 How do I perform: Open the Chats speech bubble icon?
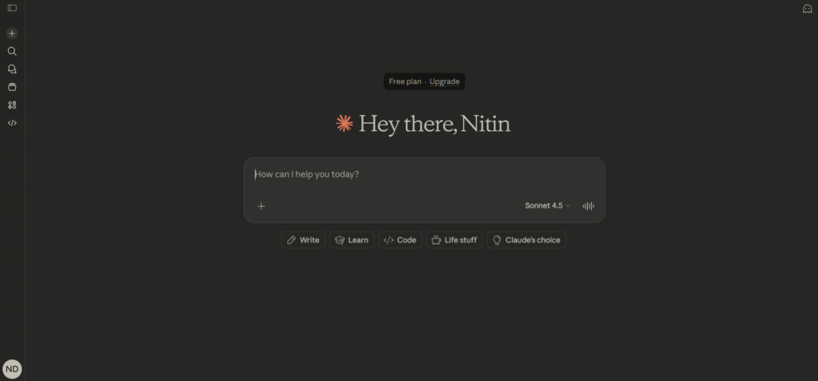click(x=12, y=69)
